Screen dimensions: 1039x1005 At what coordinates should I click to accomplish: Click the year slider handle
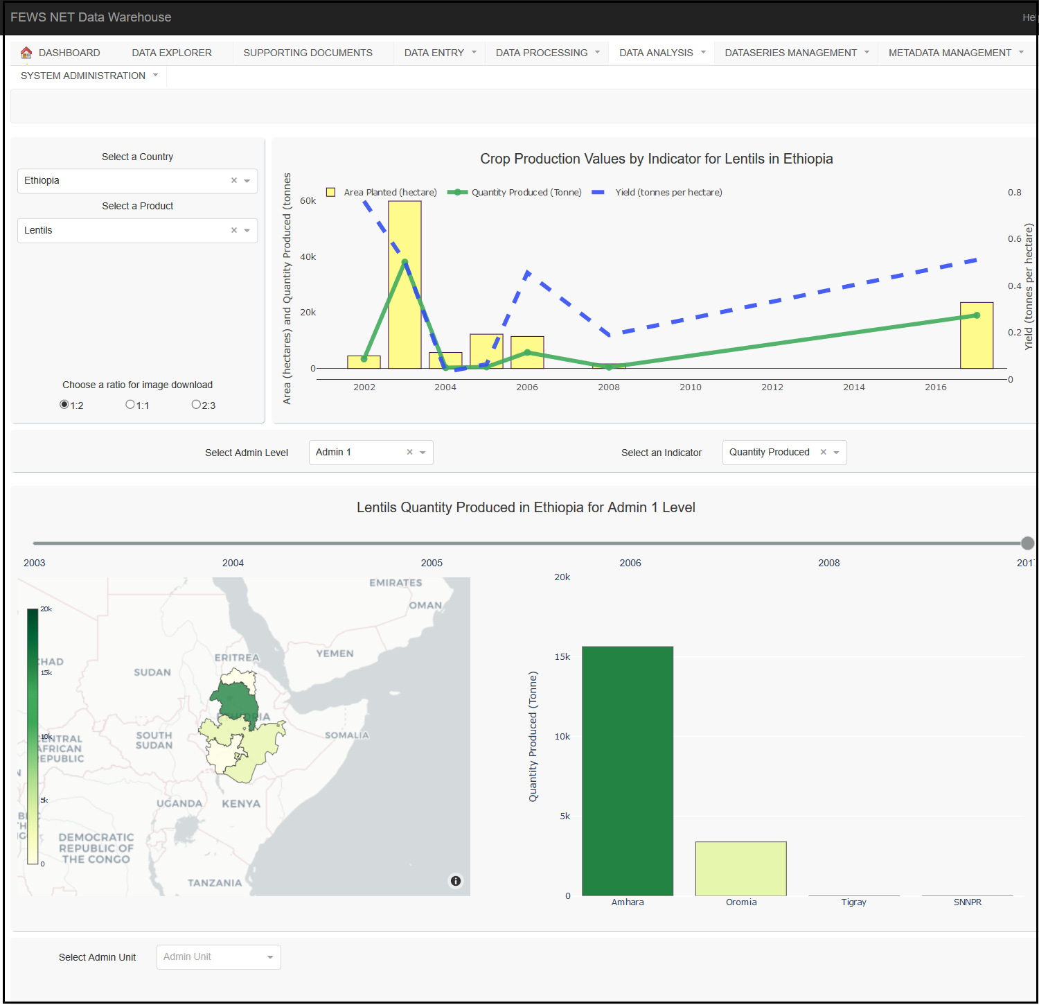click(x=1027, y=543)
